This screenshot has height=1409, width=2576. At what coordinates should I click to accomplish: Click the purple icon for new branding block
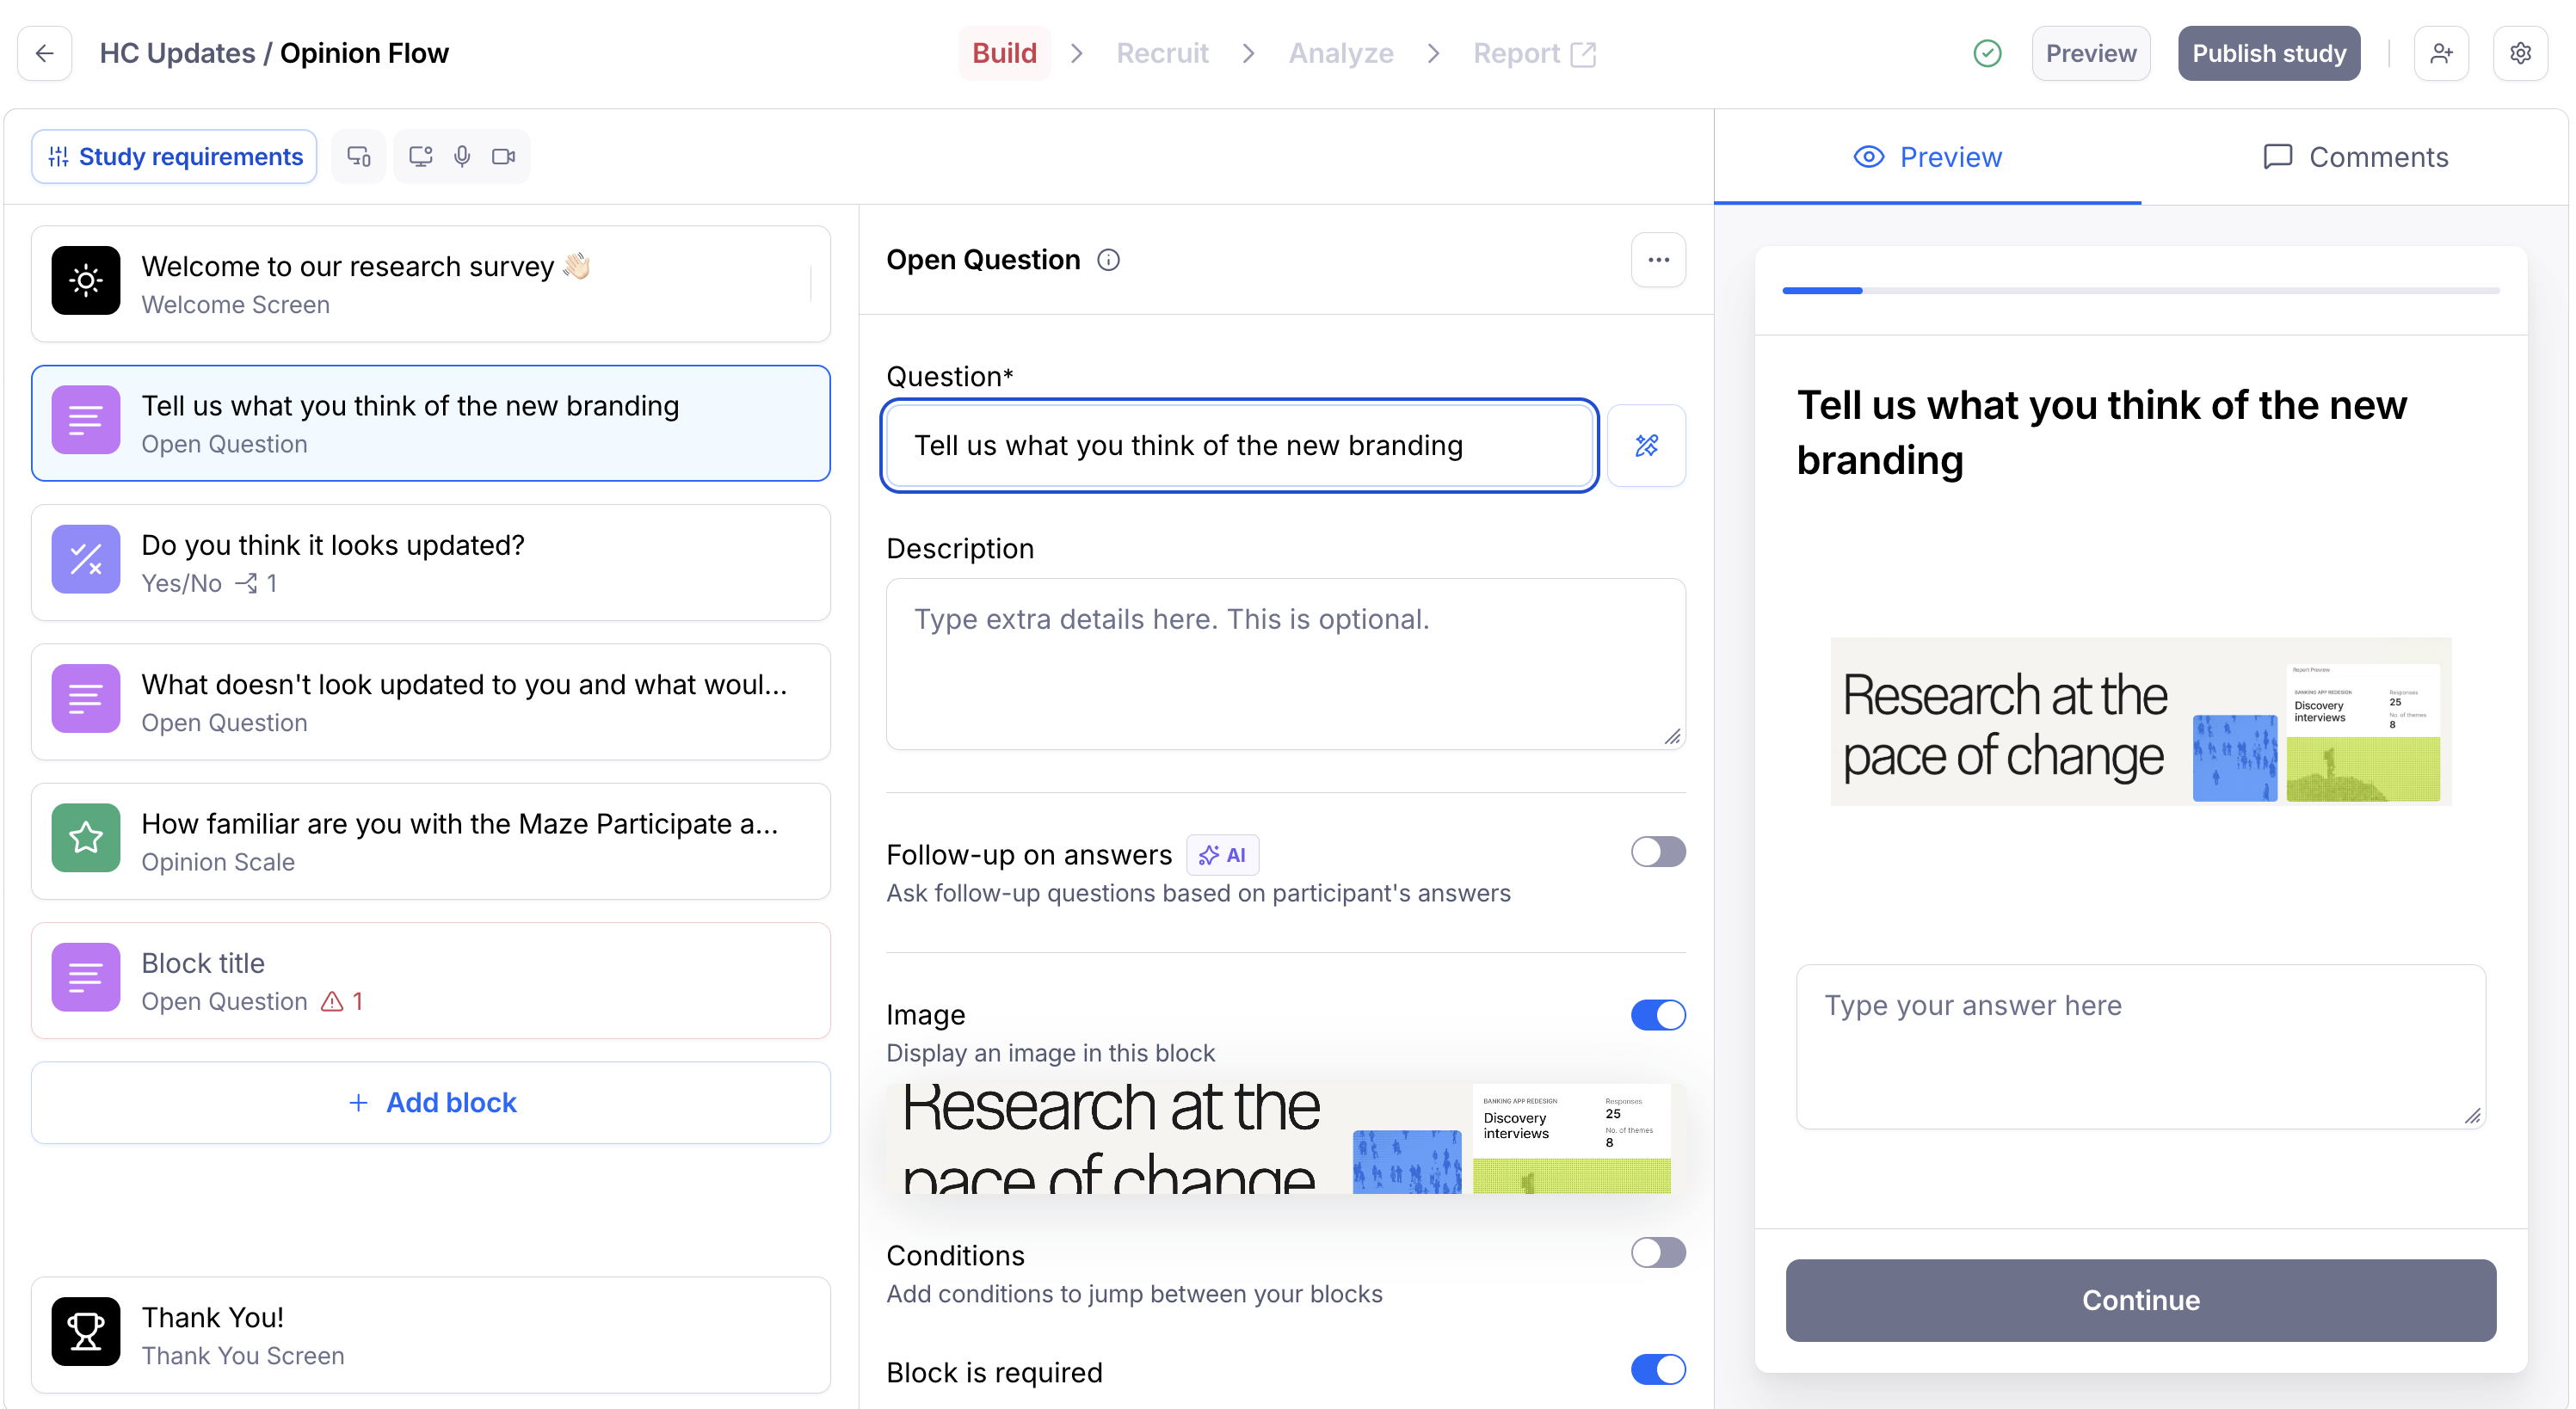(x=86, y=420)
